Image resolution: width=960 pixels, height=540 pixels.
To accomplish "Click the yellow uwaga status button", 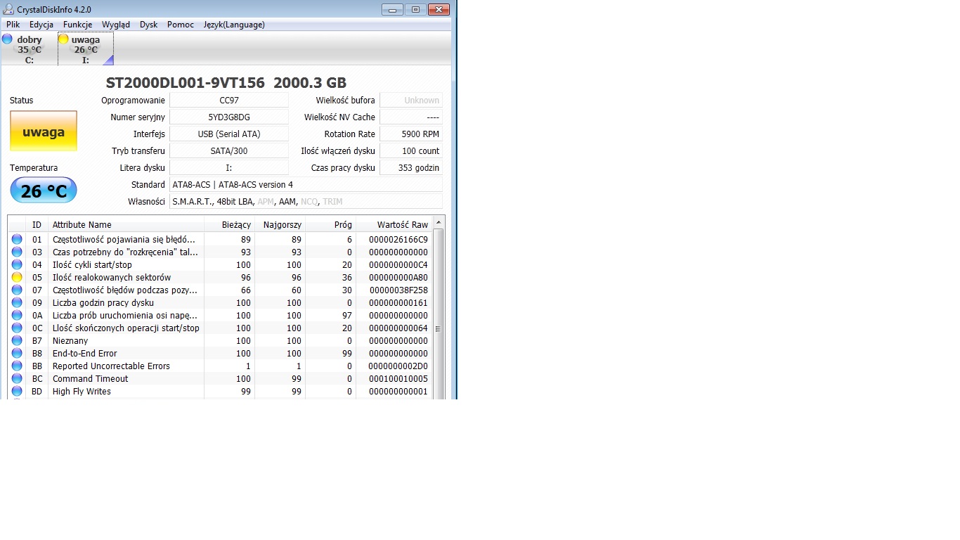I will click(x=44, y=131).
